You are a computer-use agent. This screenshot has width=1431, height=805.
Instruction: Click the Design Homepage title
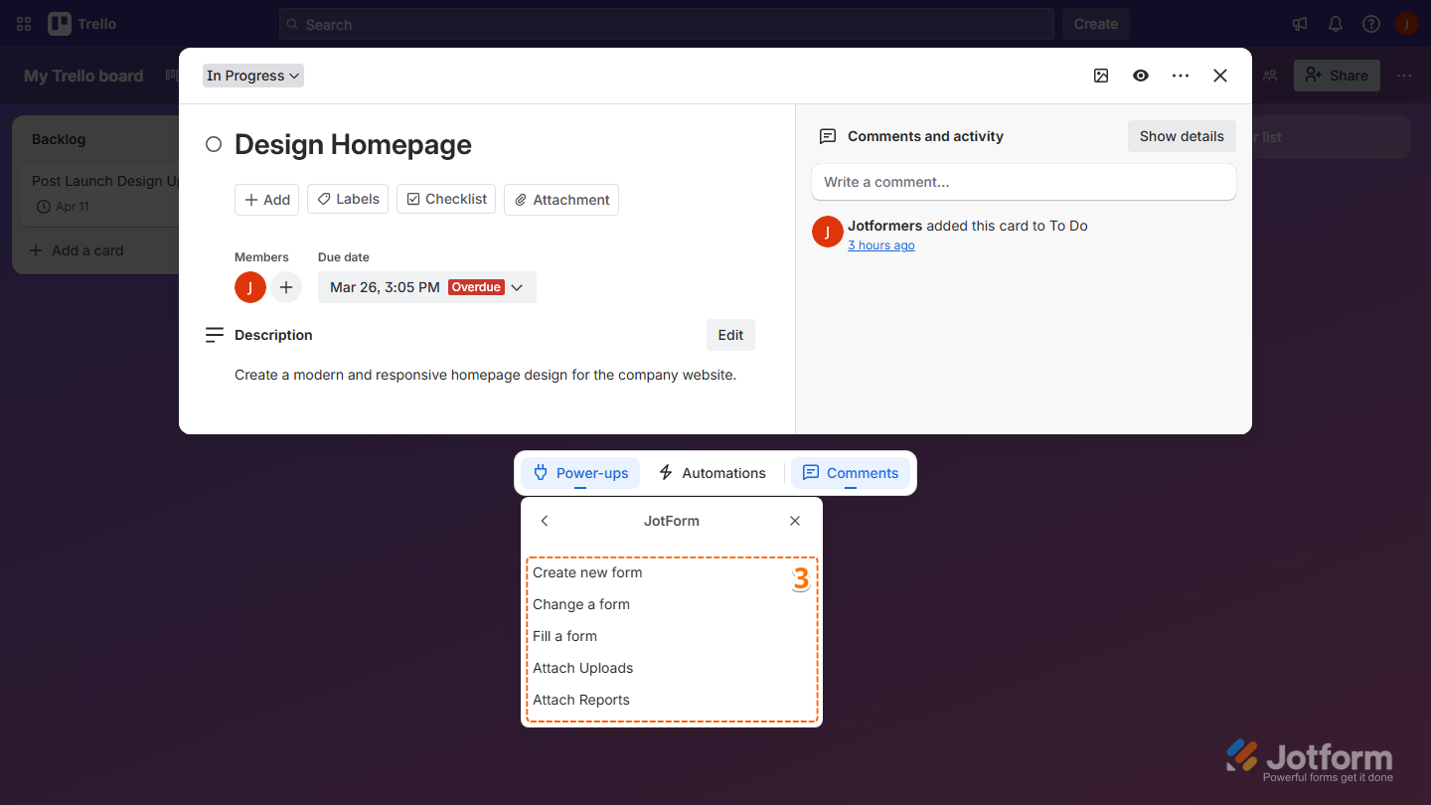[x=353, y=145]
